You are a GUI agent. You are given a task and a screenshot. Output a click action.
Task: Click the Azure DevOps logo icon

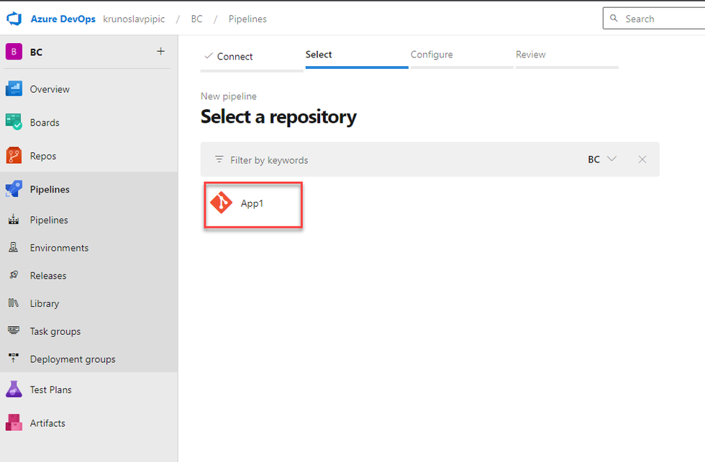(14, 19)
